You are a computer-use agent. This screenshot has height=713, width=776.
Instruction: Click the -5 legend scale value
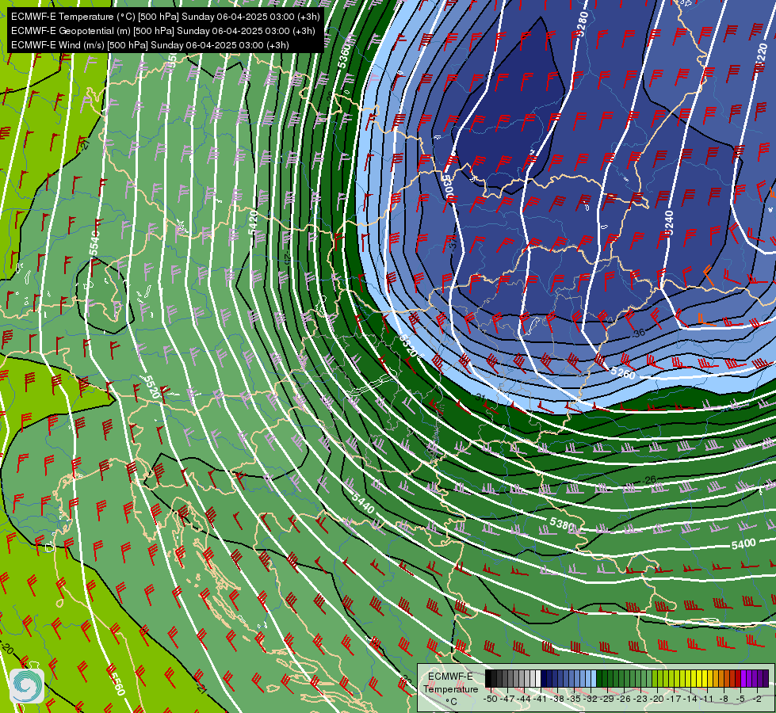pos(740,699)
